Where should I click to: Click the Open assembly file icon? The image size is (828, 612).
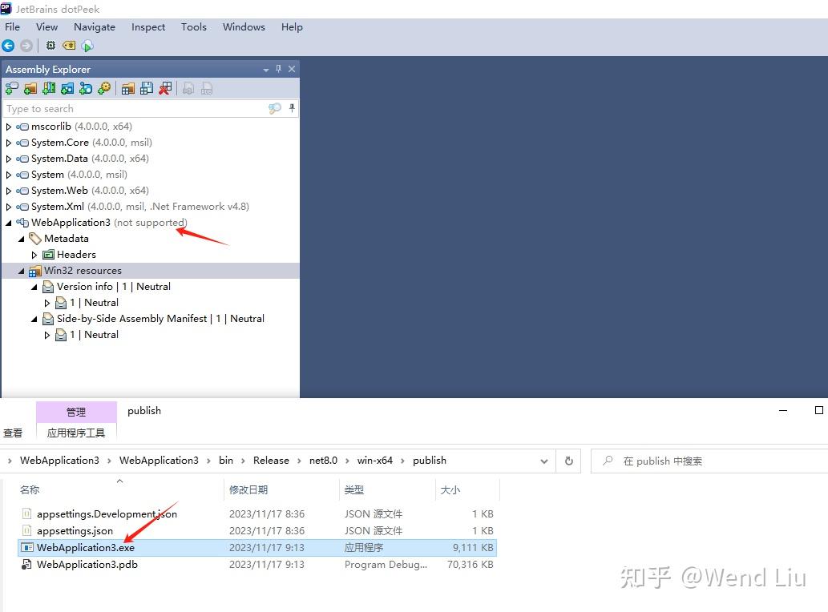point(11,88)
